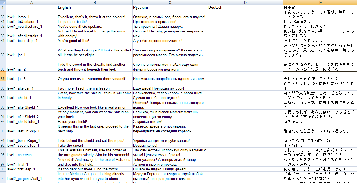Viewport: 357px width, 183px height.
Task: Select cell level1_shield_1
Action: coord(31,95)
